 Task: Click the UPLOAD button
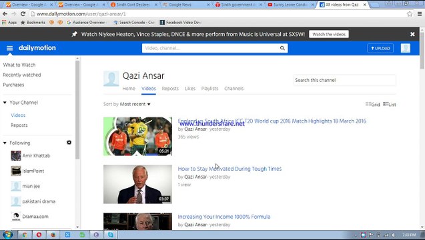click(380, 48)
